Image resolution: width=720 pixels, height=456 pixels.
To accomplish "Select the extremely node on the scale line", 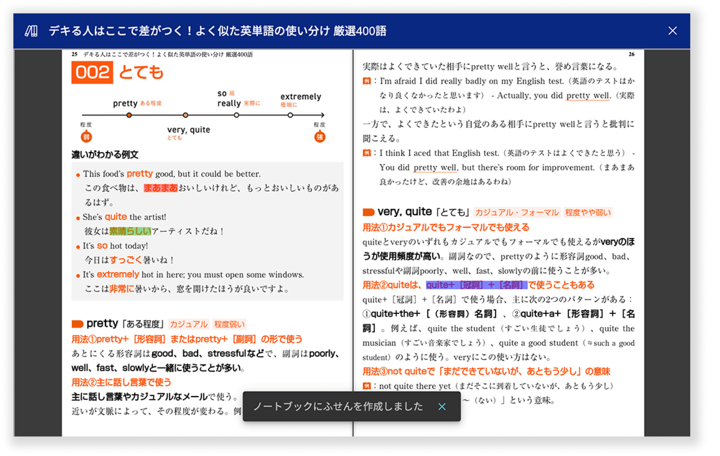I will (x=290, y=116).
